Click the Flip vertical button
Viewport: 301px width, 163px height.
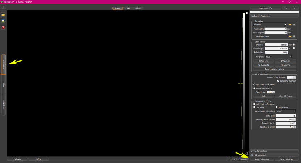click(285, 65)
